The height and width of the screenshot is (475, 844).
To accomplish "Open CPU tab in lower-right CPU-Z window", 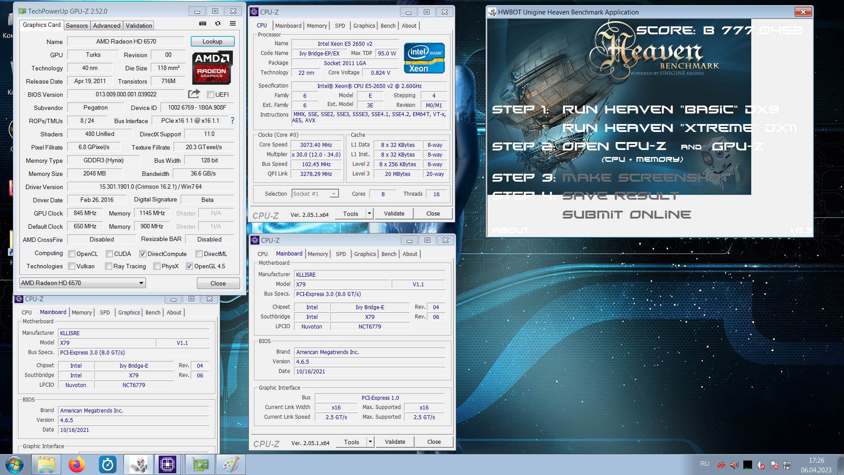I will coord(262,254).
